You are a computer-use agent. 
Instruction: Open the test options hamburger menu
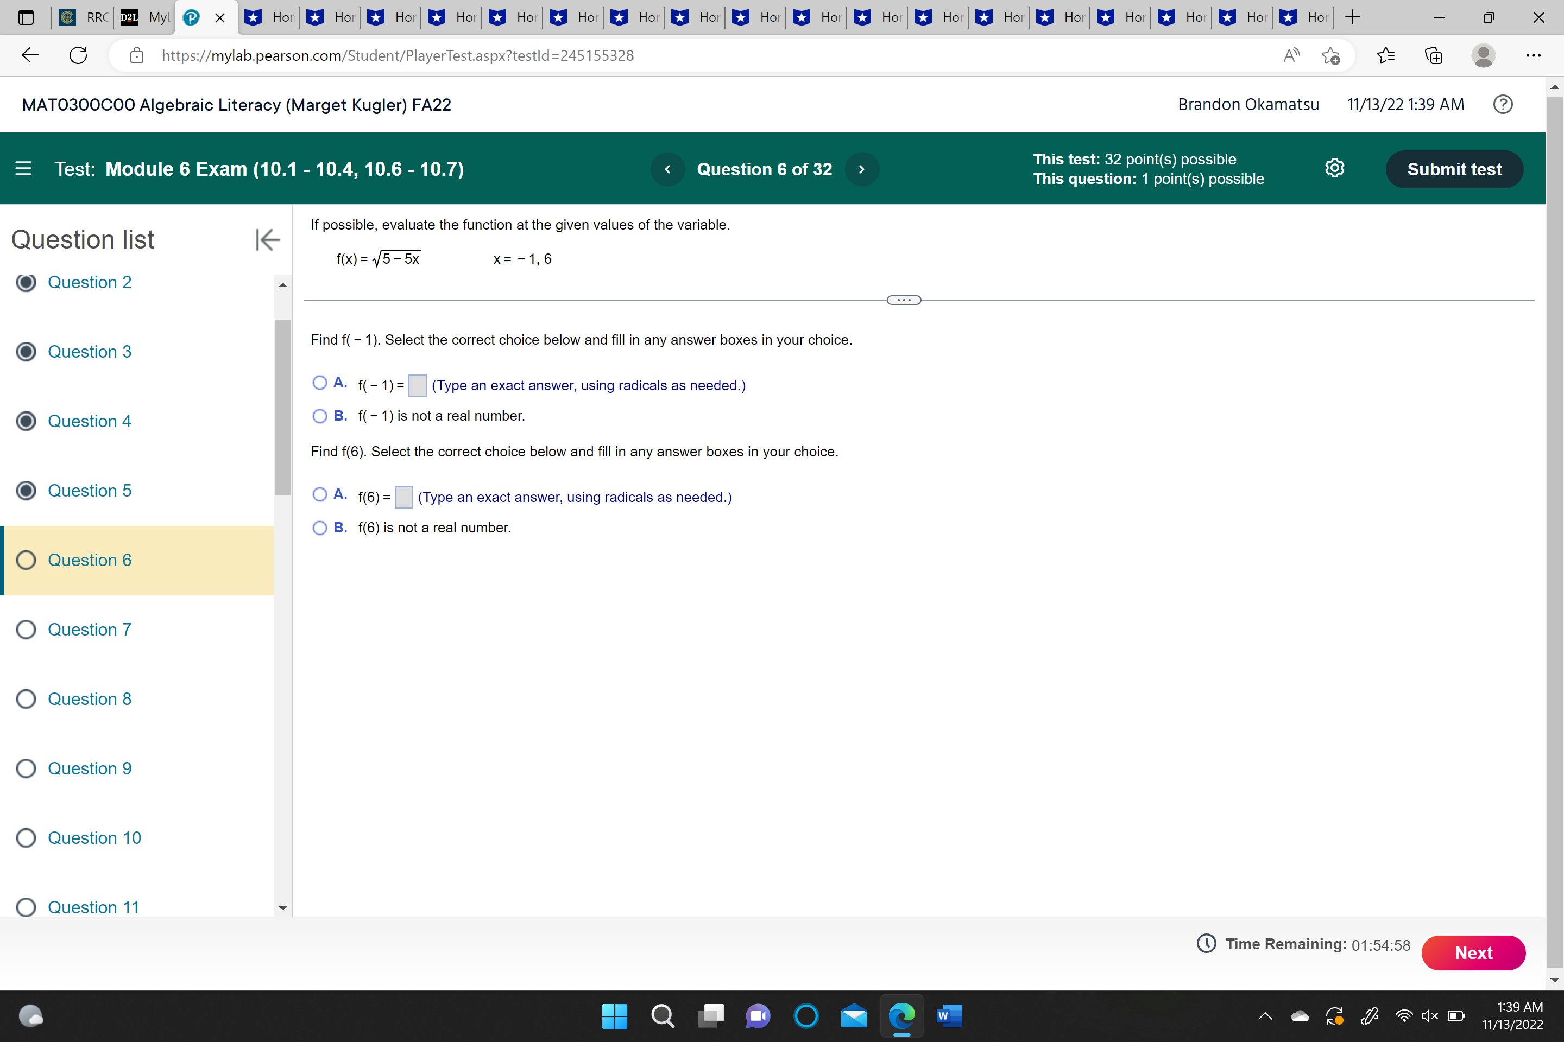click(23, 169)
